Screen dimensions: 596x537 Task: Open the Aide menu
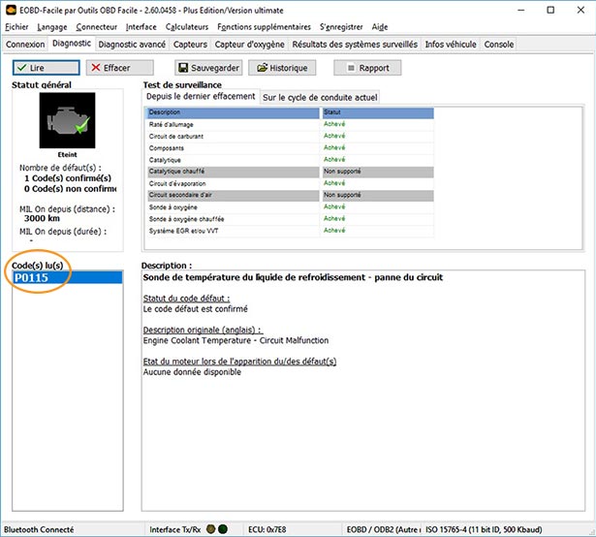click(380, 27)
